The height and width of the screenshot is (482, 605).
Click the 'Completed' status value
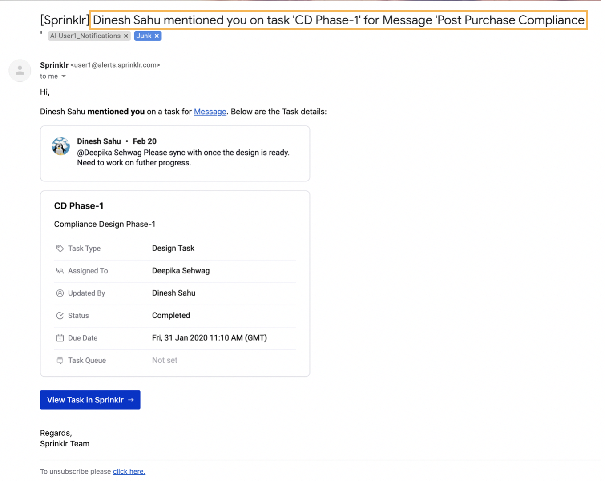[171, 315]
